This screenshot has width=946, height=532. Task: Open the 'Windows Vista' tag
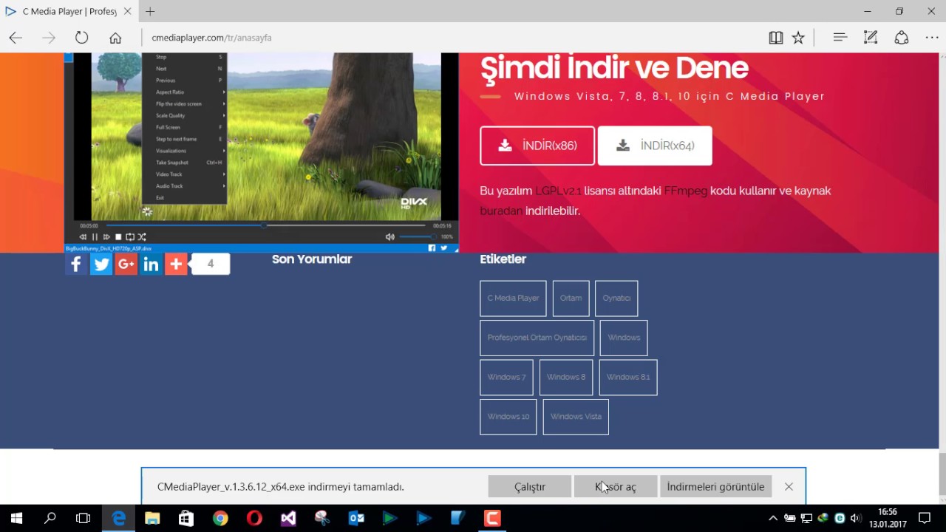pos(576,417)
